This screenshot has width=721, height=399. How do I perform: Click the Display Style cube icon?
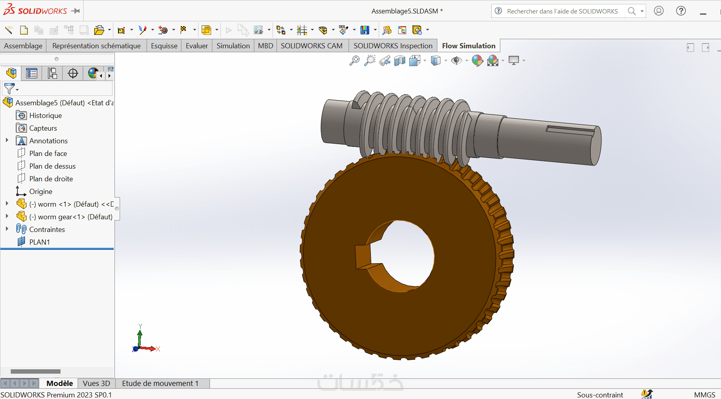(436, 61)
